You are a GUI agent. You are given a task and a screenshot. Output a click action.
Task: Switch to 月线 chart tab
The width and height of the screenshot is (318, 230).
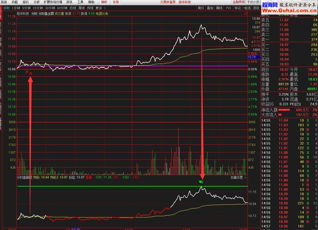(x=90, y=8)
